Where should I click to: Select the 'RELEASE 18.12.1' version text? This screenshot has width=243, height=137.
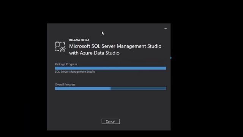(x=79, y=40)
